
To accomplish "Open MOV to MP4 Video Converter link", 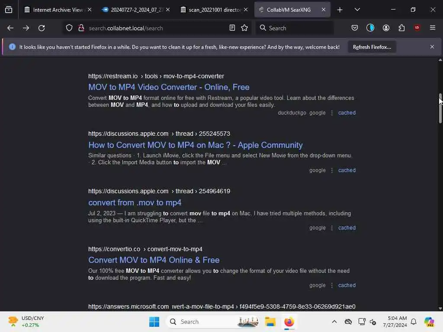I will point(169,87).
